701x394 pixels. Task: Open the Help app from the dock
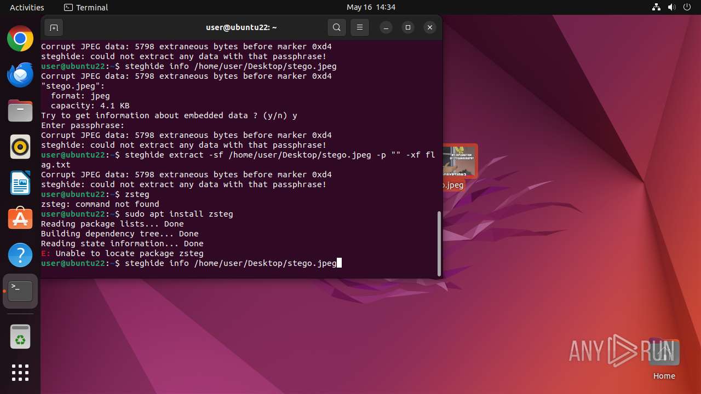[20, 255]
